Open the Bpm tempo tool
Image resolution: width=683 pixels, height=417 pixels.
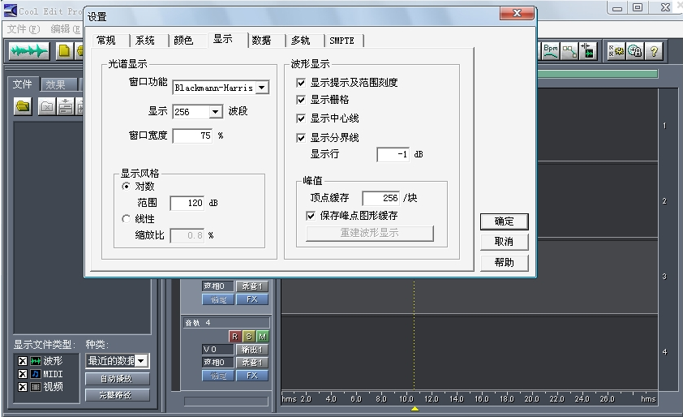pos(551,51)
